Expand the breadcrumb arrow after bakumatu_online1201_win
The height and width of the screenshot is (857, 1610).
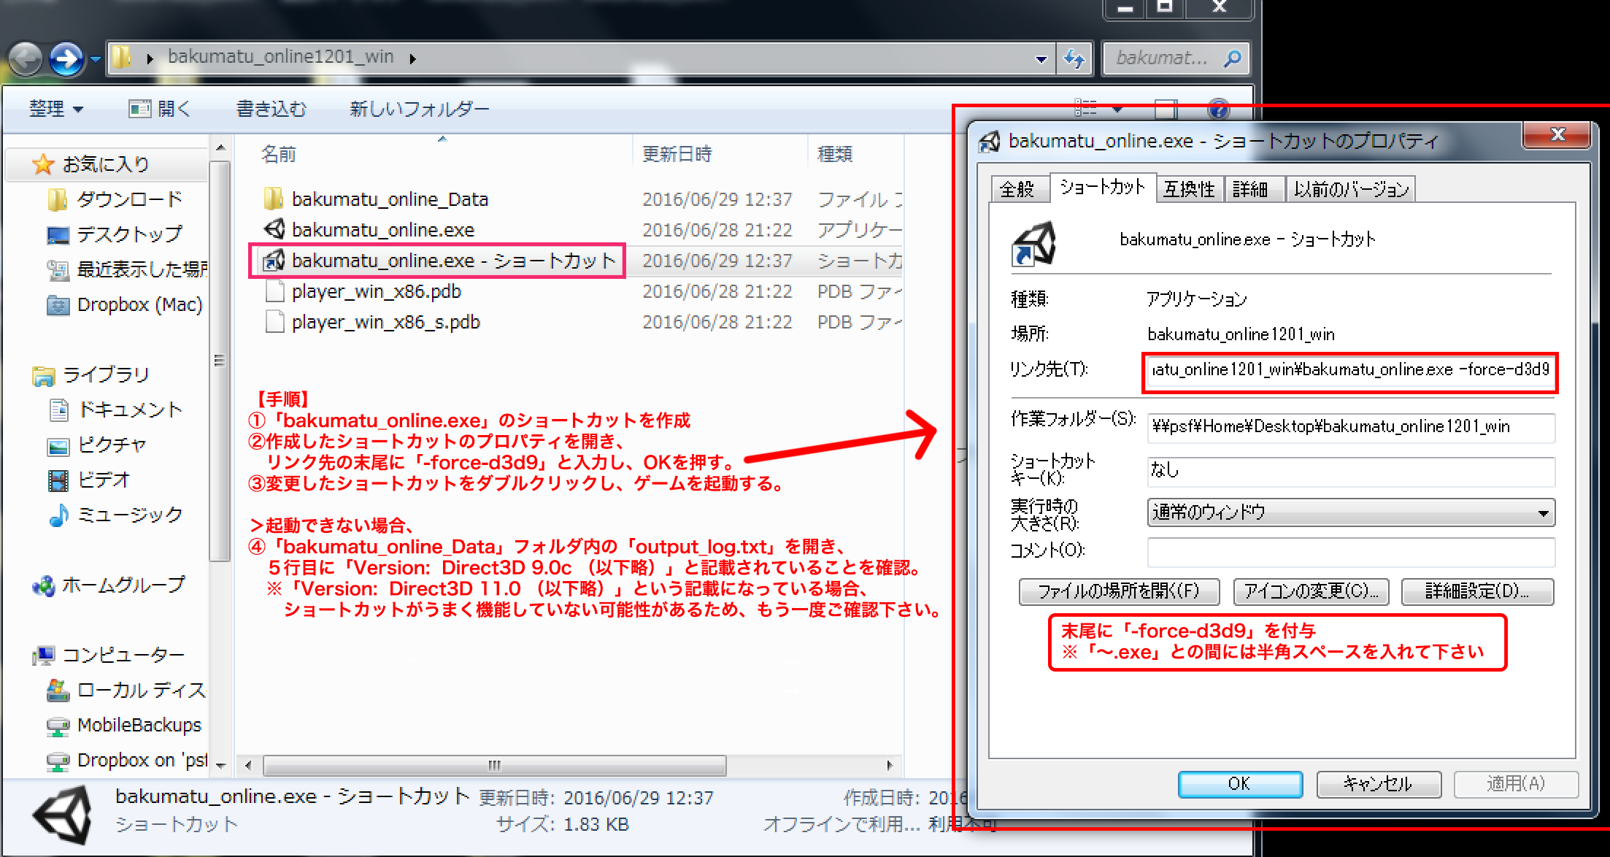point(412,58)
